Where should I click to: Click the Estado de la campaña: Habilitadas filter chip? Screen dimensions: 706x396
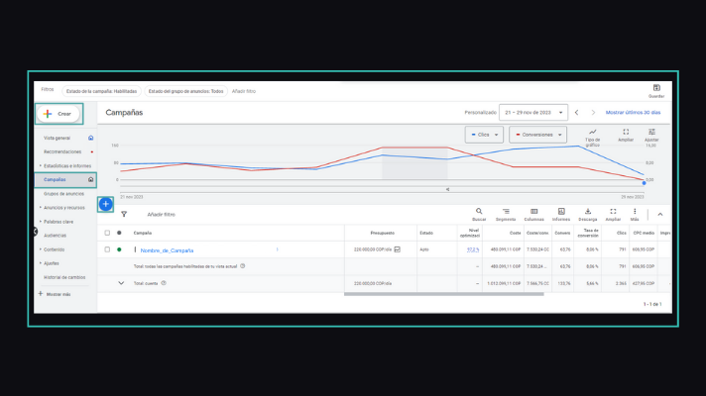tap(101, 91)
